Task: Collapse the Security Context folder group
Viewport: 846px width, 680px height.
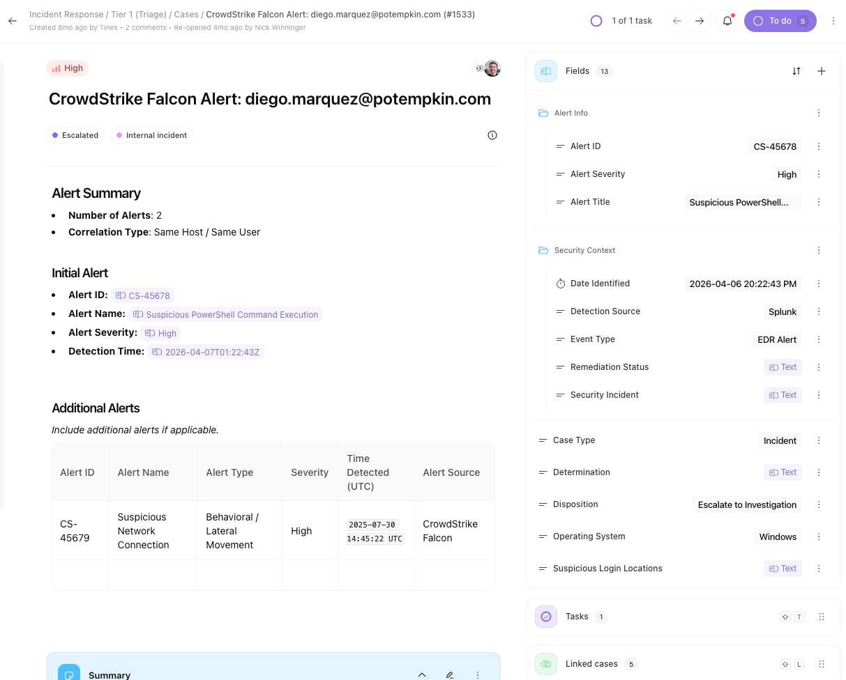Action: point(543,250)
